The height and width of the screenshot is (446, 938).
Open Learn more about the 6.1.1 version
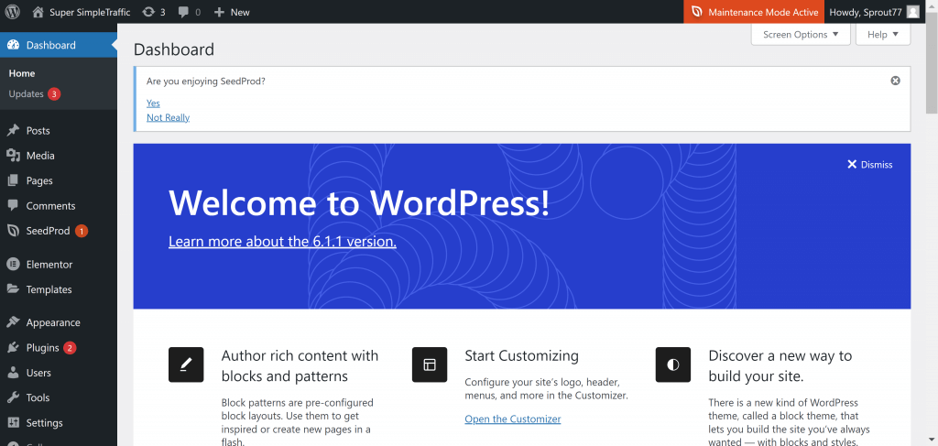[282, 242]
